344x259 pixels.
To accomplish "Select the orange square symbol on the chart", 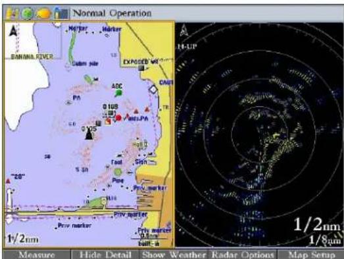I will tap(108, 121).
